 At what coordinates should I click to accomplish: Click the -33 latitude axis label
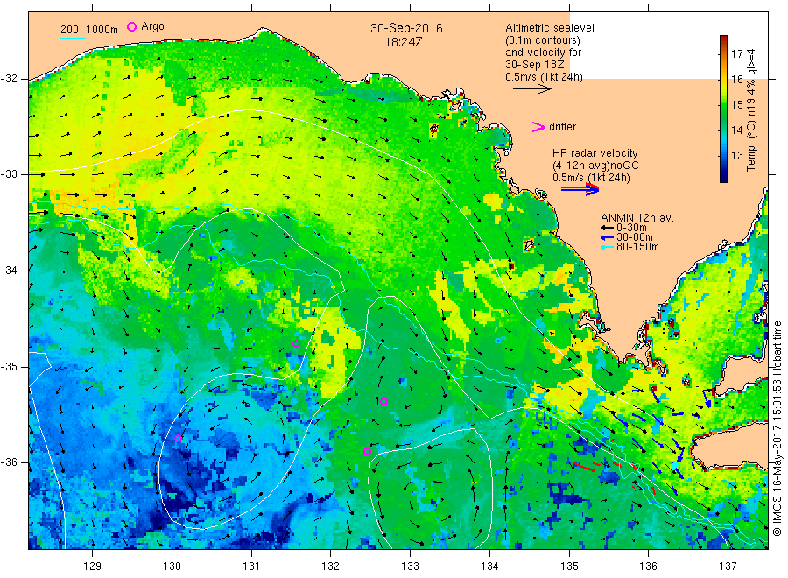(x=9, y=174)
